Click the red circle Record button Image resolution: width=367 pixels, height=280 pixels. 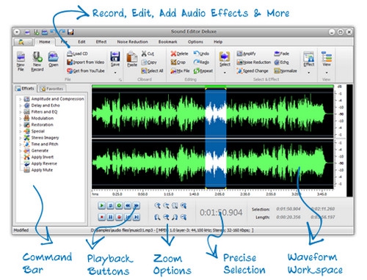point(119,217)
